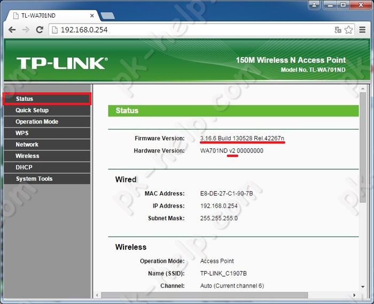
Task: Bookmark this page with the star icon
Action: click(x=348, y=29)
